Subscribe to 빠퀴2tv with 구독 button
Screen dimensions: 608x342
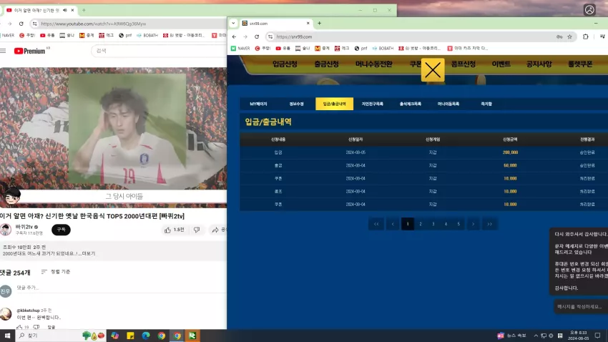[62, 230]
